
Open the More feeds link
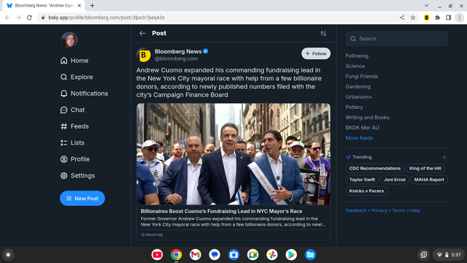tap(359, 138)
